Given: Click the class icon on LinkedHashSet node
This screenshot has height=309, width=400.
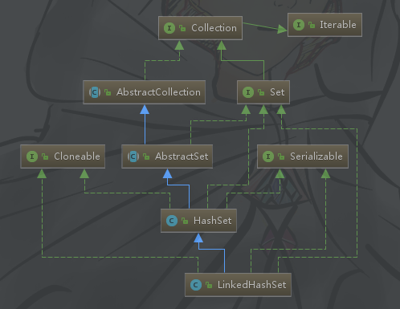Looking at the screenshot, I should (196, 285).
